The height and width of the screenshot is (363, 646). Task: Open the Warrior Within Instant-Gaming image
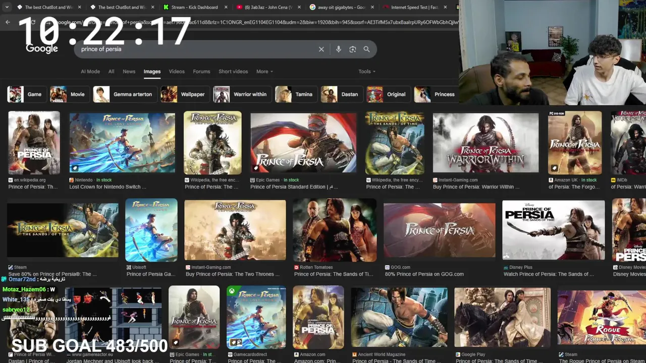click(x=486, y=143)
